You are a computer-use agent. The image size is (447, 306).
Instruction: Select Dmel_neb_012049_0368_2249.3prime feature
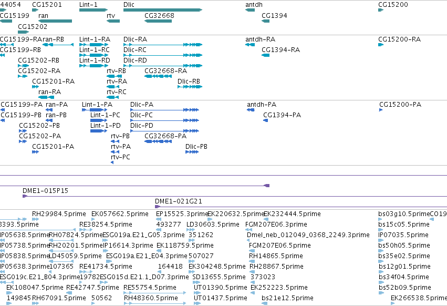click(248, 240)
